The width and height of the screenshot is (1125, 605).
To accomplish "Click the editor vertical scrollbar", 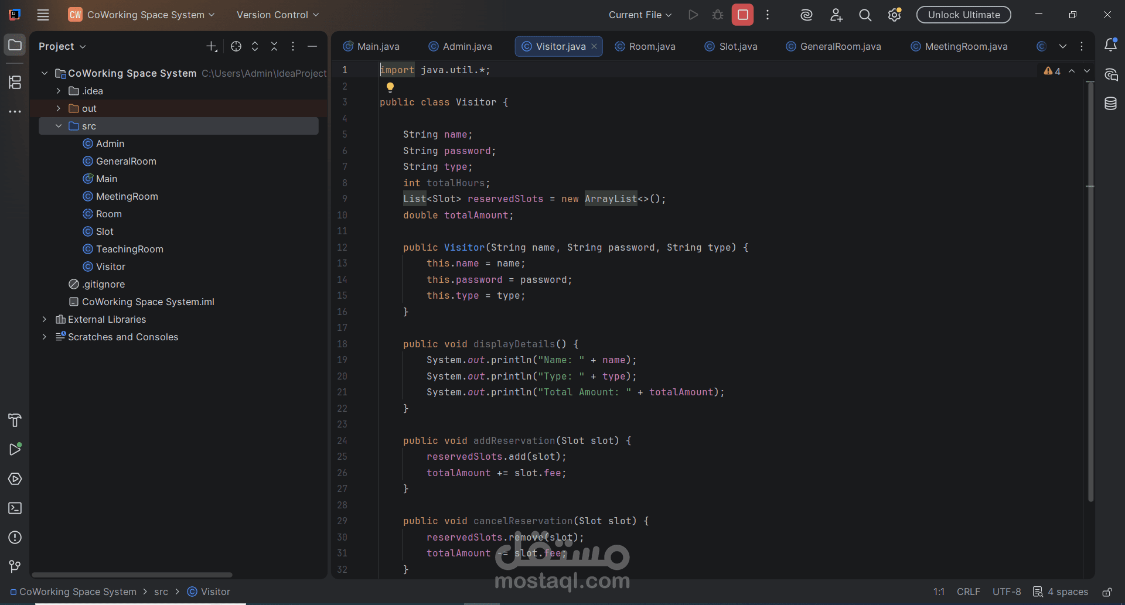I will click(x=1090, y=291).
